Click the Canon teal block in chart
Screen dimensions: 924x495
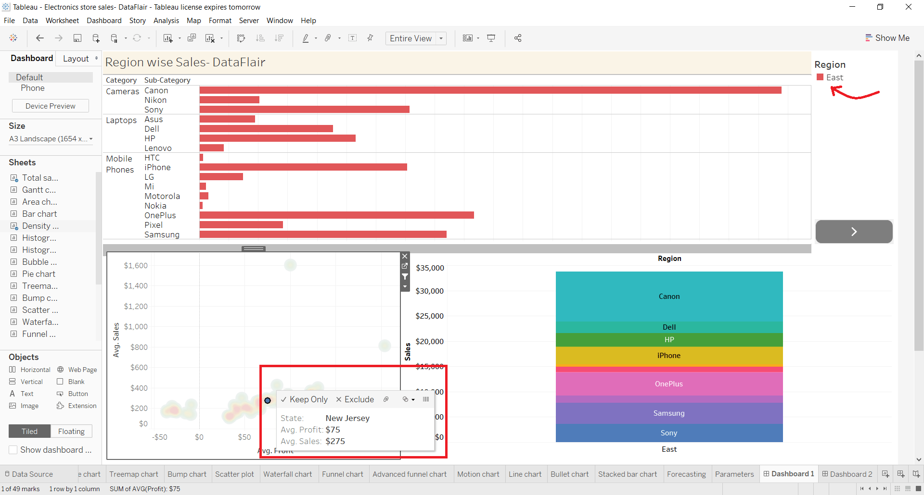click(x=669, y=297)
